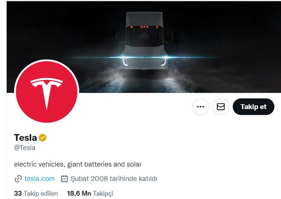
Task: Click the gold verified badge
Action: tap(43, 137)
